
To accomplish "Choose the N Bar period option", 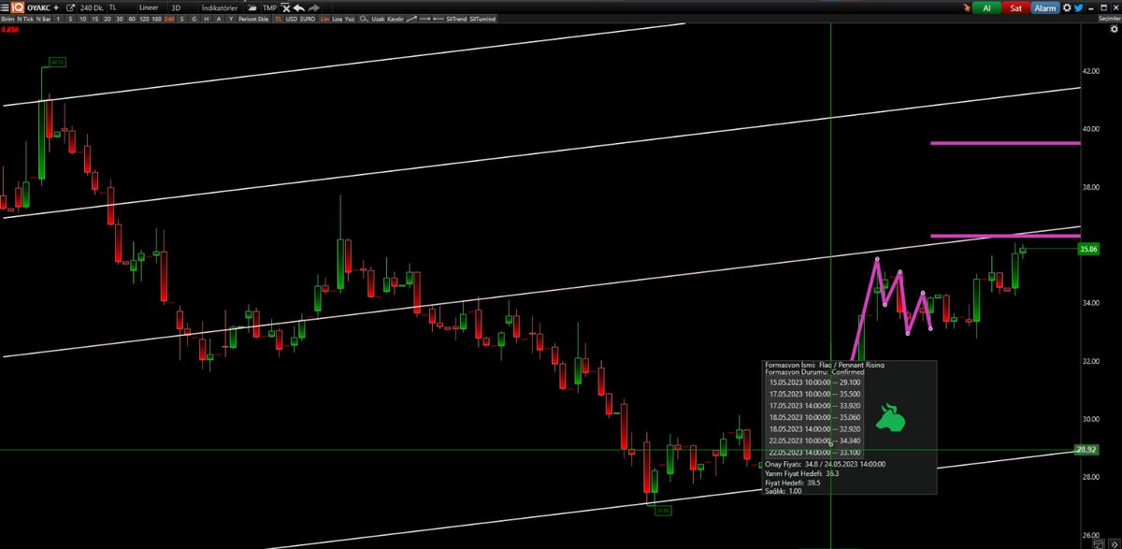I will (x=43, y=19).
